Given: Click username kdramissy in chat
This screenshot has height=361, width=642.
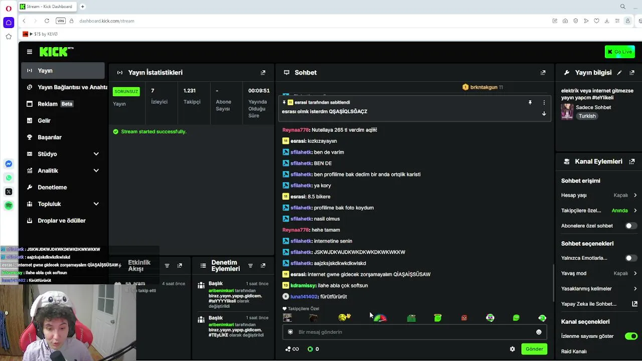Looking at the screenshot, I should (x=304, y=285).
